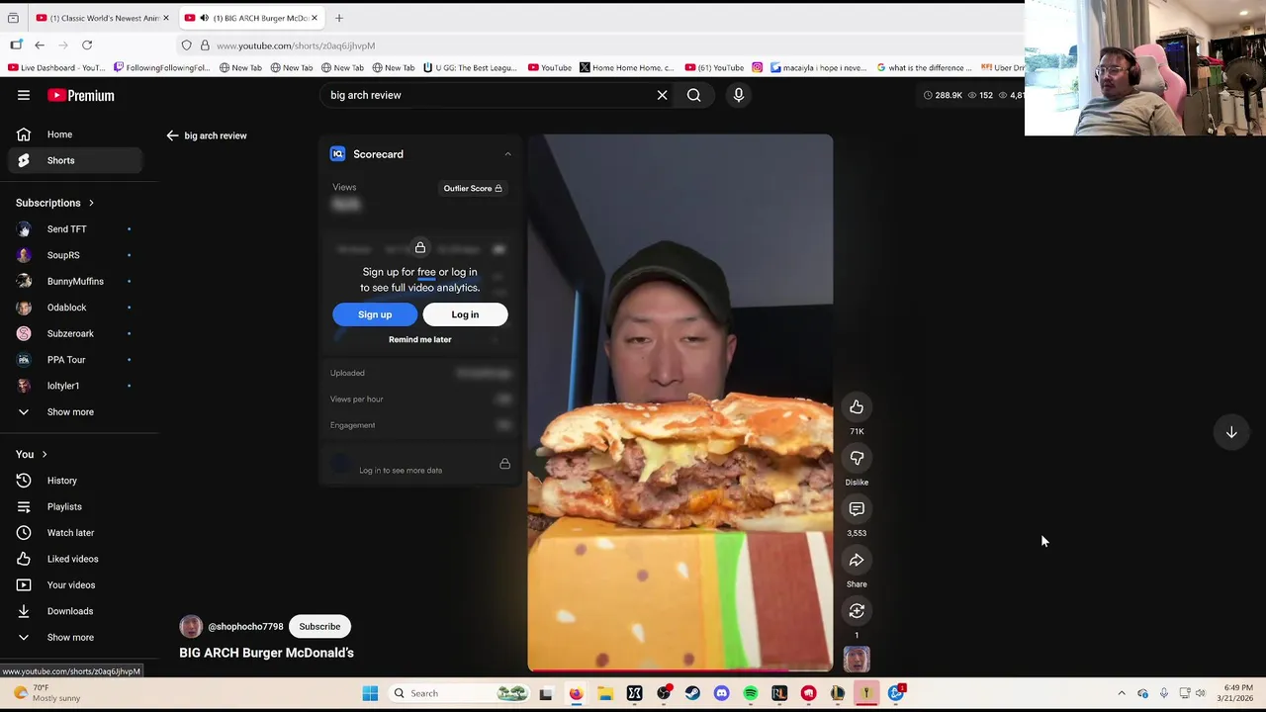Open BunnyMuffins subscription channel
Viewport: 1266px width, 712px height.
pos(75,282)
